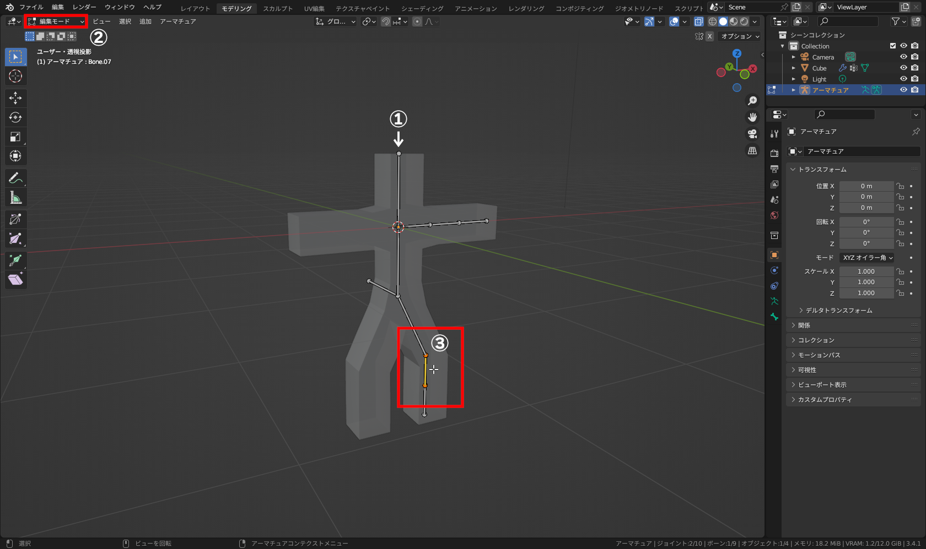This screenshot has height=549, width=926.
Task: Open the Bone properties tab
Action: coord(774,317)
